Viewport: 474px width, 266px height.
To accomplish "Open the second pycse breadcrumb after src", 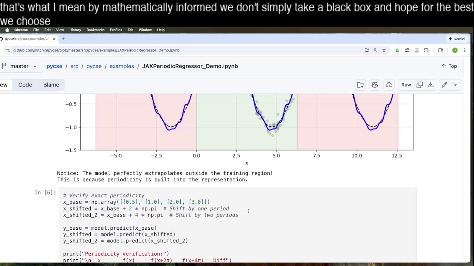I will tap(94, 66).
